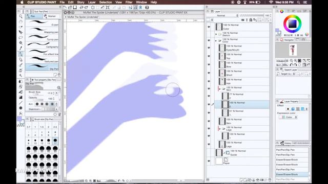The height and width of the screenshot is (184, 328).
Task: Click the Lock layer icon in Layer palette
Action: point(251,20)
